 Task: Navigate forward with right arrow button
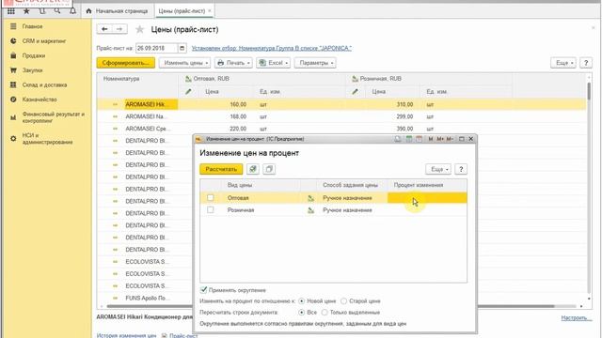[x=119, y=29]
